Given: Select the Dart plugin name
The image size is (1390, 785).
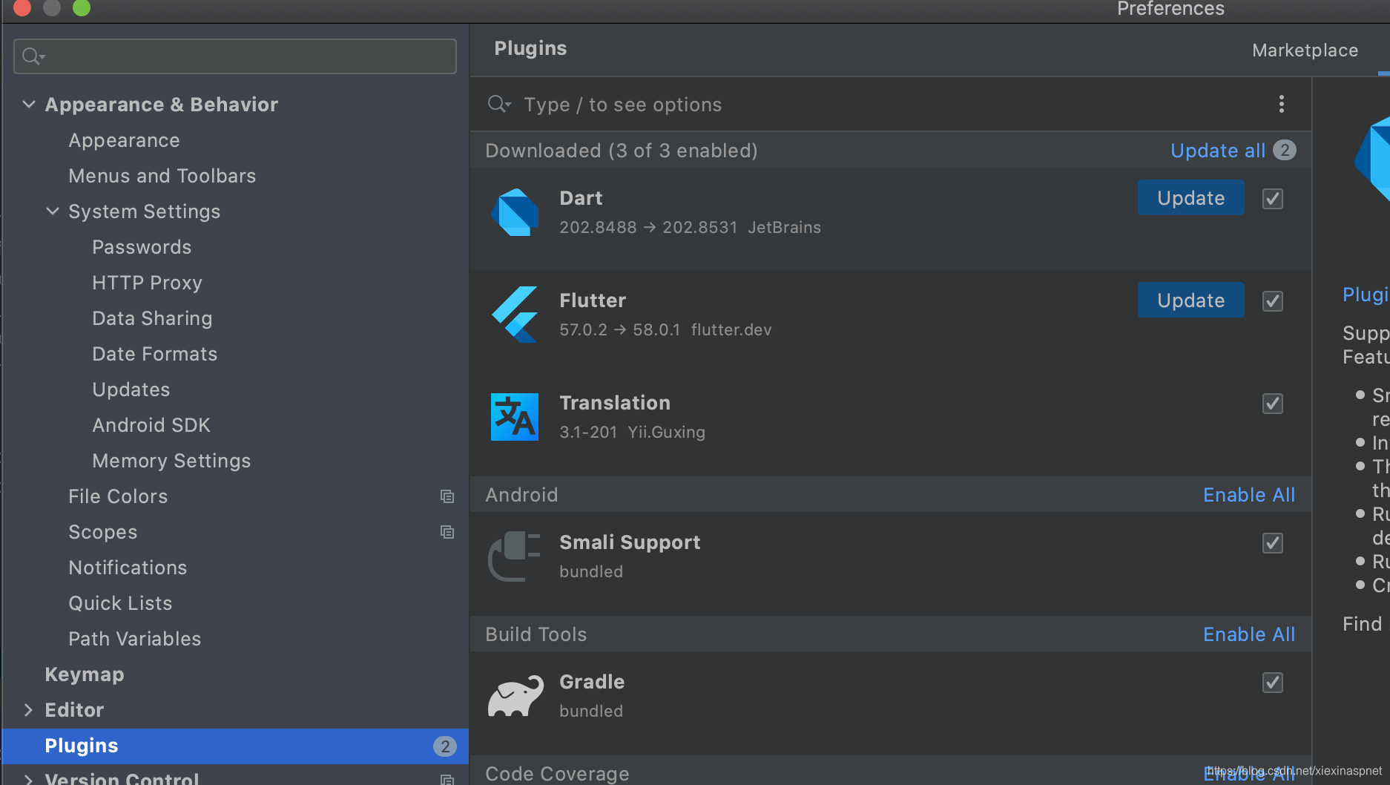Looking at the screenshot, I should pyautogui.click(x=581, y=198).
